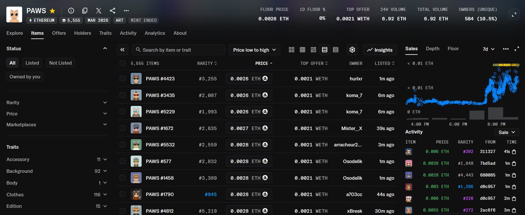Switch chart to the Floor tab

pyautogui.click(x=453, y=49)
